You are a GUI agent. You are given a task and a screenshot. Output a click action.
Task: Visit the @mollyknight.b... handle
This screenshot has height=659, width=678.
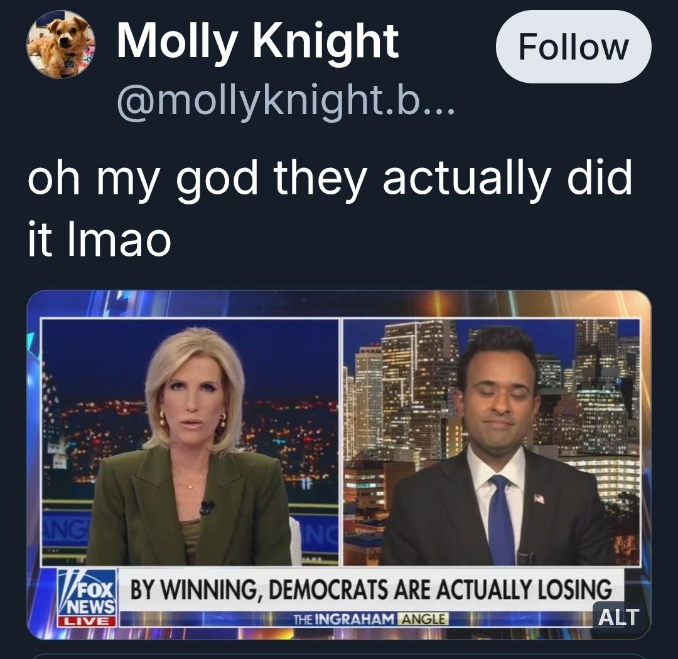286,101
